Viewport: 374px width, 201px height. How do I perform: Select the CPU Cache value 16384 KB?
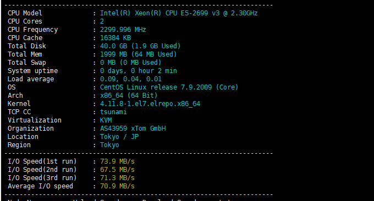[x=116, y=38]
